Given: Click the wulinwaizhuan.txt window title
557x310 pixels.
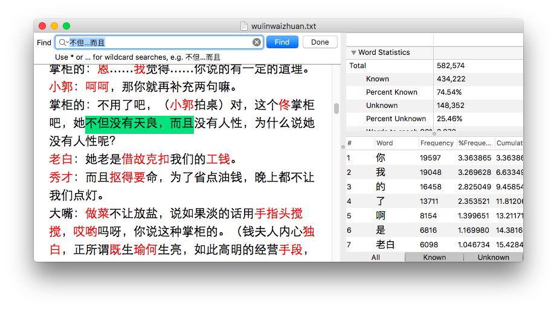Looking at the screenshot, I should [x=283, y=27].
